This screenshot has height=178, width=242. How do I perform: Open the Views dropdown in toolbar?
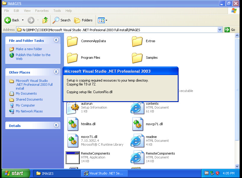click(103, 20)
